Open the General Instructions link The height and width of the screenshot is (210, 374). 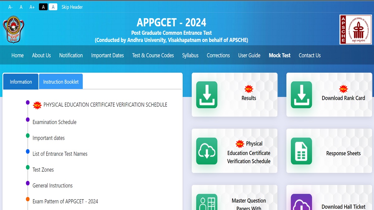click(x=53, y=186)
